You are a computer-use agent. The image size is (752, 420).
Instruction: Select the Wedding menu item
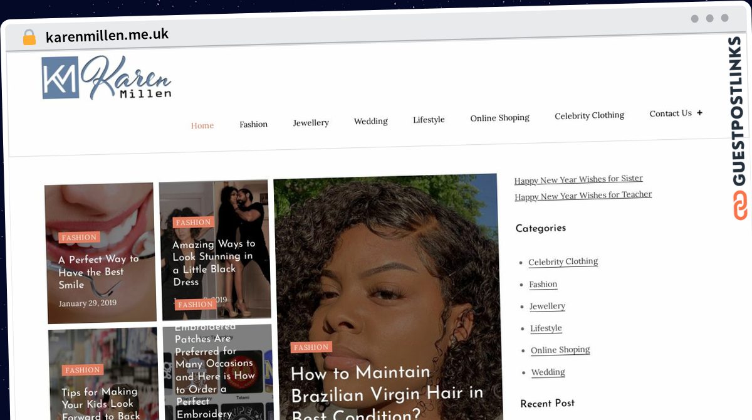point(371,121)
